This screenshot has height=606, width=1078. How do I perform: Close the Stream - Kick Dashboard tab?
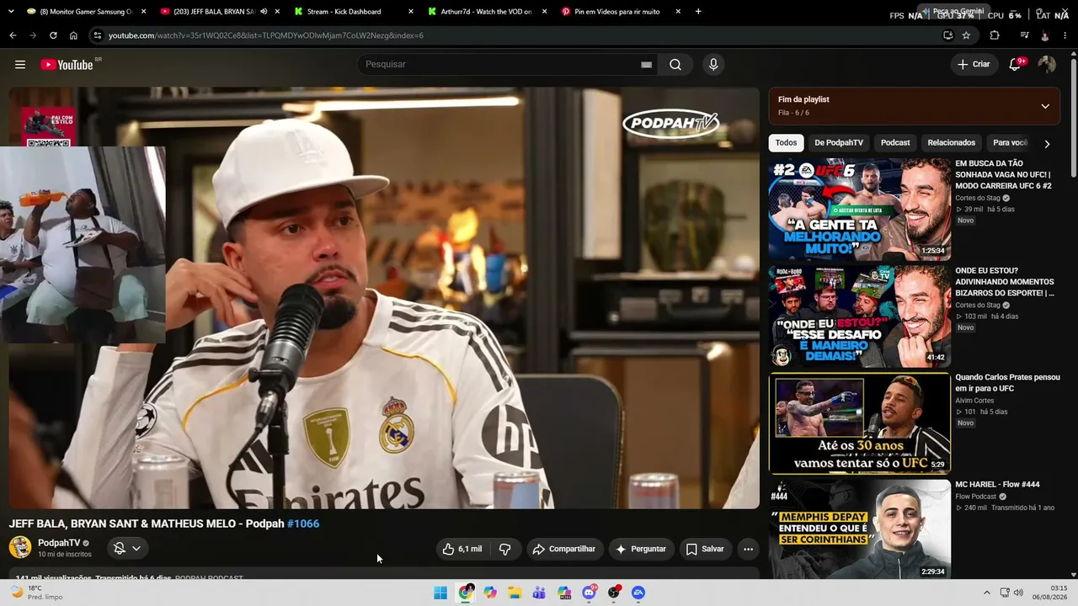[x=411, y=12]
